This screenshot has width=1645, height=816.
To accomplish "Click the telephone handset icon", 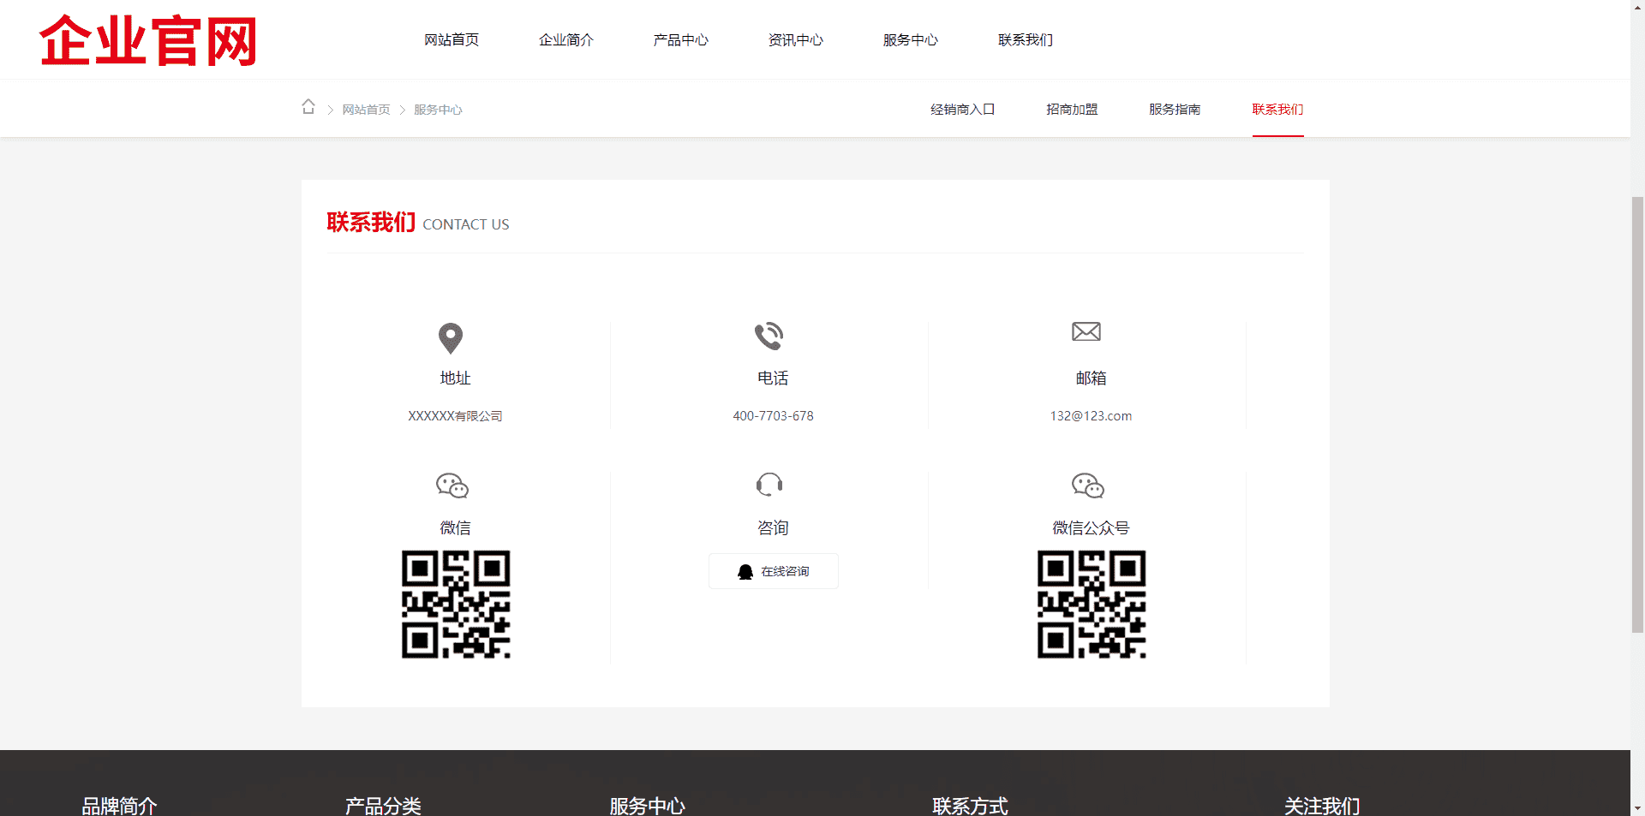I will coord(769,336).
